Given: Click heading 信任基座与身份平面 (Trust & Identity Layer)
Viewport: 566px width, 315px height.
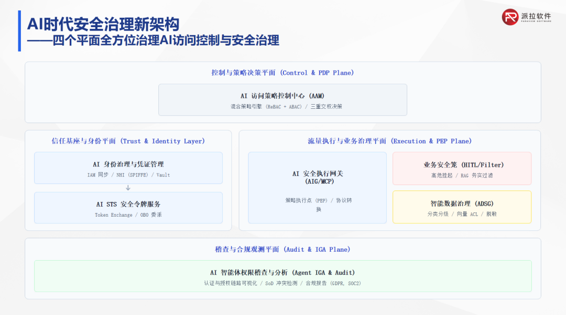Looking at the screenshot, I should point(128,141).
